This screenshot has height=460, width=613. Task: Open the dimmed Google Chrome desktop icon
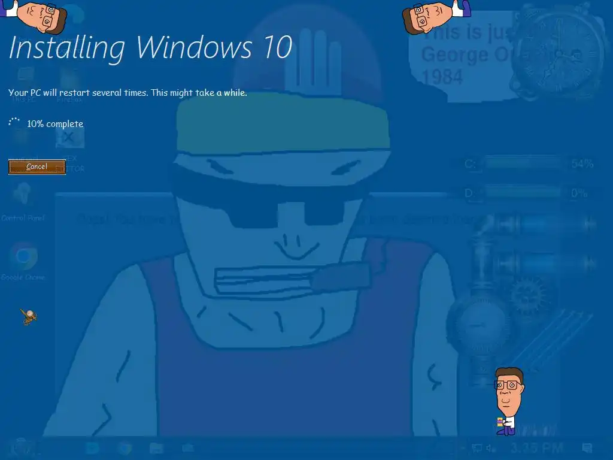(23, 261)
